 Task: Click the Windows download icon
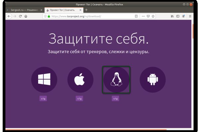(x=44, y=80)
